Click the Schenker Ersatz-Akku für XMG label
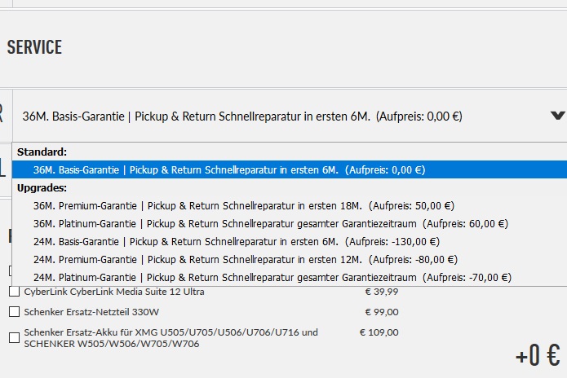Screen dimensions: 567x378 tap(171, 338)
